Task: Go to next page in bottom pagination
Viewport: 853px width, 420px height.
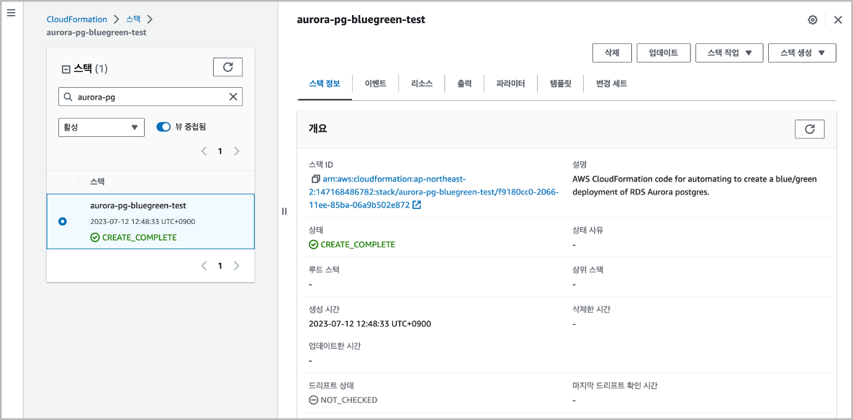Action: pos(237,266)
